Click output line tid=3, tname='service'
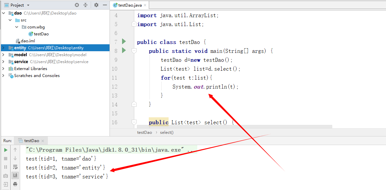 67,177
